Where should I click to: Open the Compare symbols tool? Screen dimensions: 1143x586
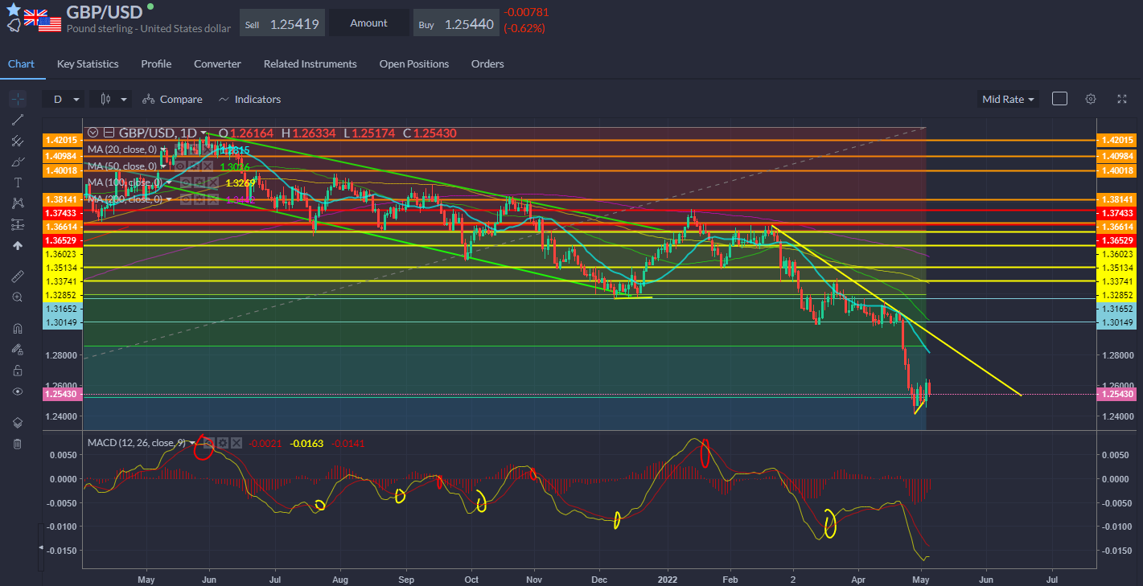(172, 99)
